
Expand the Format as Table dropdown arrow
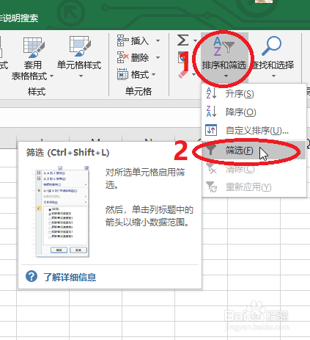(x=51, y=76)
